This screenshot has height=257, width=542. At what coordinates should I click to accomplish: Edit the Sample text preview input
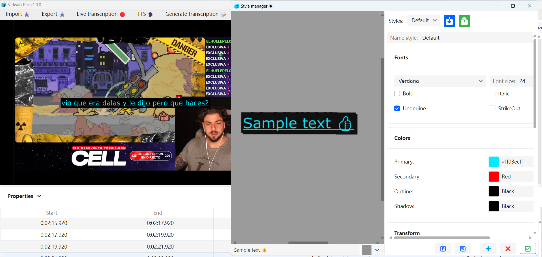point(296,250)
